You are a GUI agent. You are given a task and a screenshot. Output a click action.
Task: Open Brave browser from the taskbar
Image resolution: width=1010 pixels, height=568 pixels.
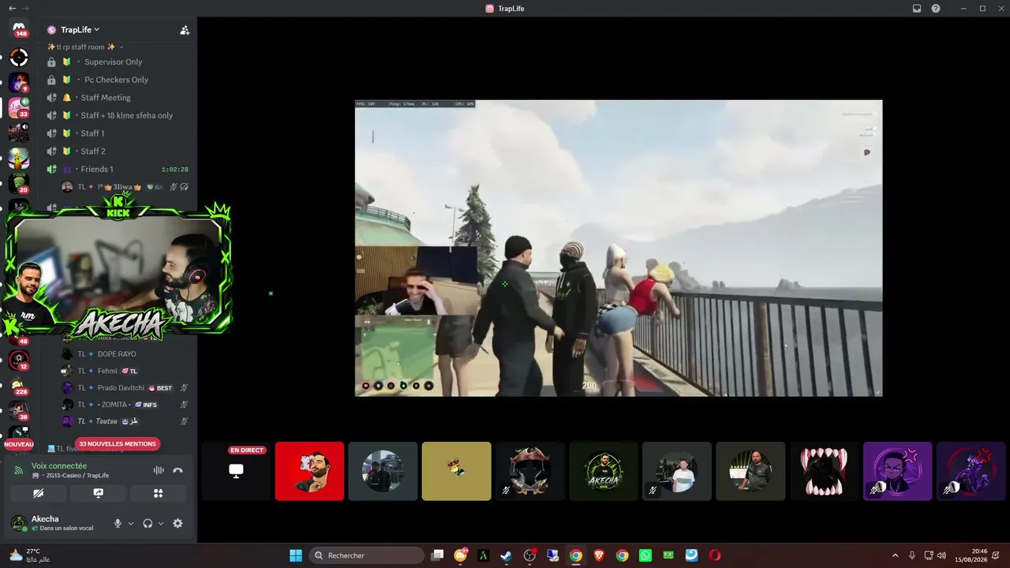click(599, 555)
